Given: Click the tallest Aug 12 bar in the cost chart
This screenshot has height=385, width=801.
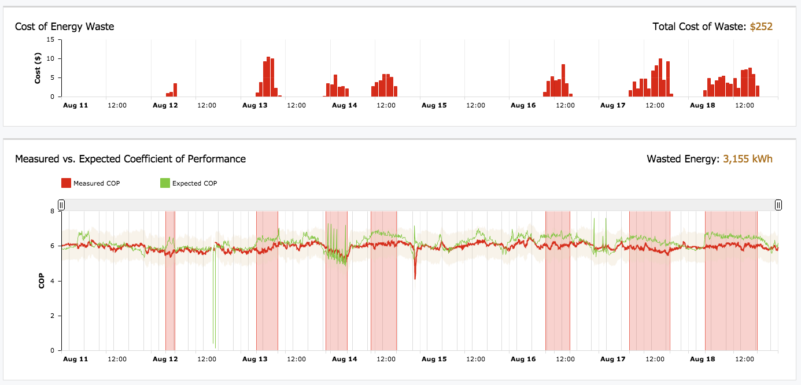Looking at the screenshot, I should coord(175,90).
